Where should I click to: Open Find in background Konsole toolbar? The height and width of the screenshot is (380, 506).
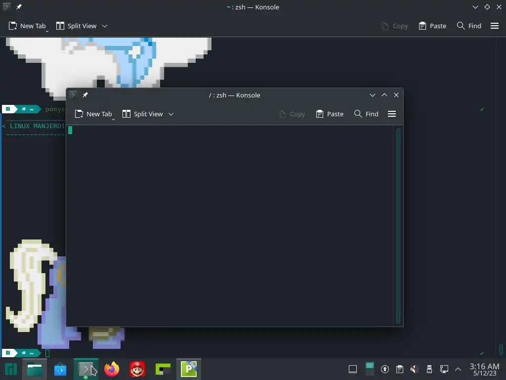[469, 26]
